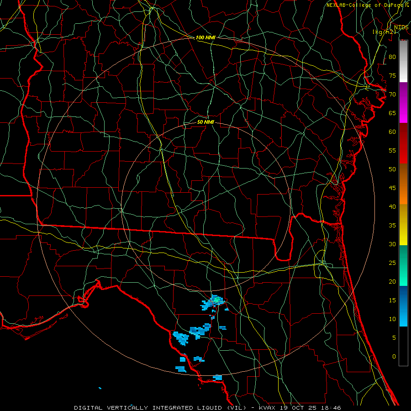Pick the brown-orange segment of the color scale
The height and width of the screenshot is (411, 411).
(x=403, y=184)
